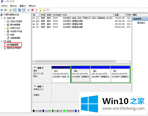Click the settings list icon ending the toolbar

coord(48,10)
